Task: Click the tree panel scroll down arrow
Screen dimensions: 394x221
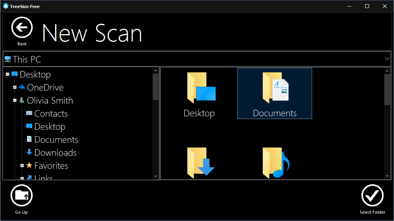Action: coord(155,176)
